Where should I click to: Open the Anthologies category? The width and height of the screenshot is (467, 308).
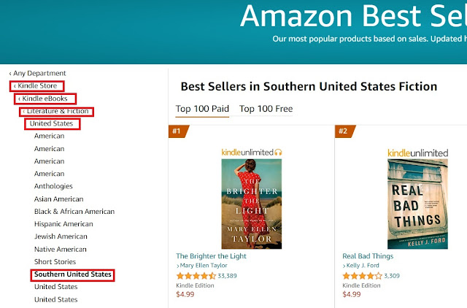coord(54,186)
